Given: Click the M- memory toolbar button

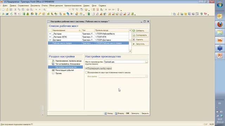Looking at the screenshot, I should coord(114,9).
